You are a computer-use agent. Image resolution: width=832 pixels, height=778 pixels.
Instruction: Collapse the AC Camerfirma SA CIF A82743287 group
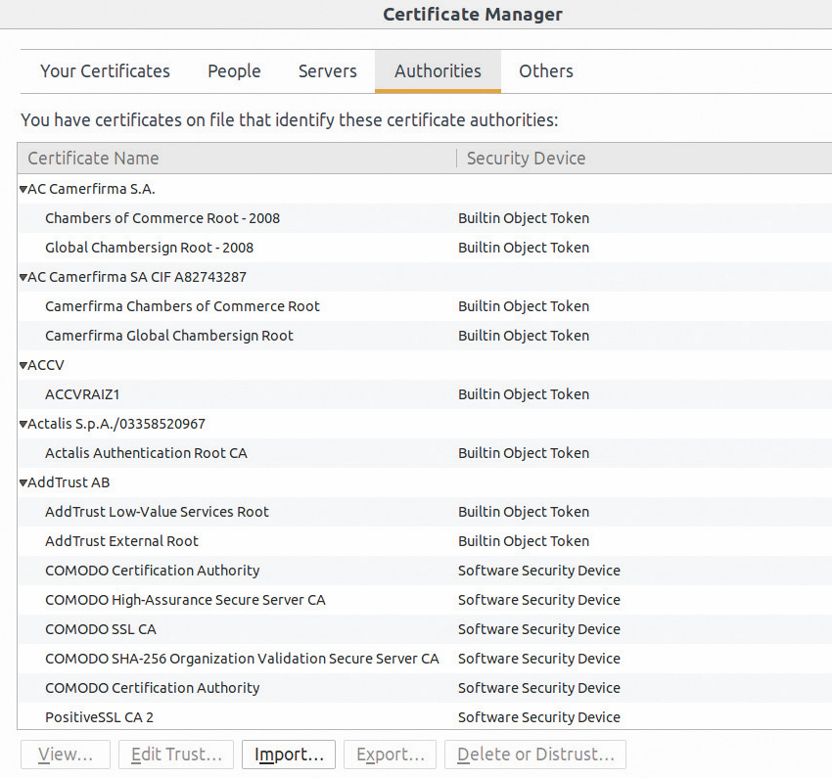pos(23,277)
